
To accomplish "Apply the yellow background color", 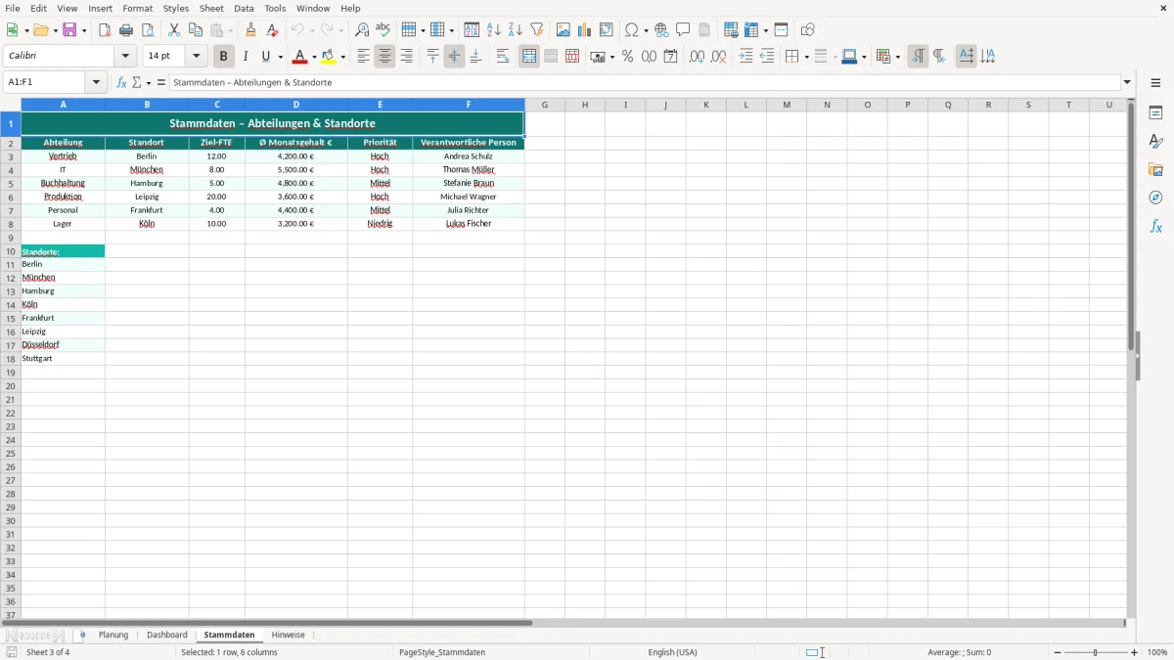I will (330, 57).
